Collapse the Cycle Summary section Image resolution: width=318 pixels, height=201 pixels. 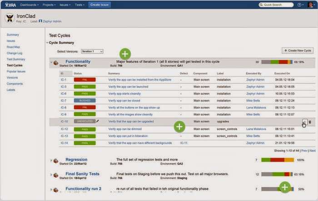point(47,43)
